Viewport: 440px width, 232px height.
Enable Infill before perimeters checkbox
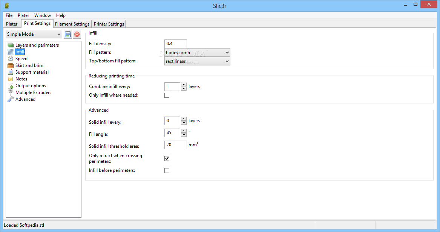[x=167, y=170]
